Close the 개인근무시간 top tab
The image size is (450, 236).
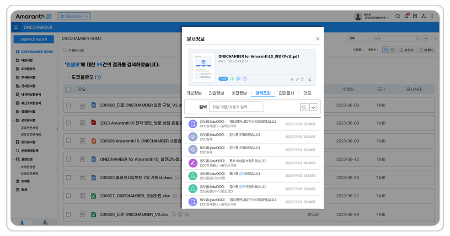click(86, 16)
